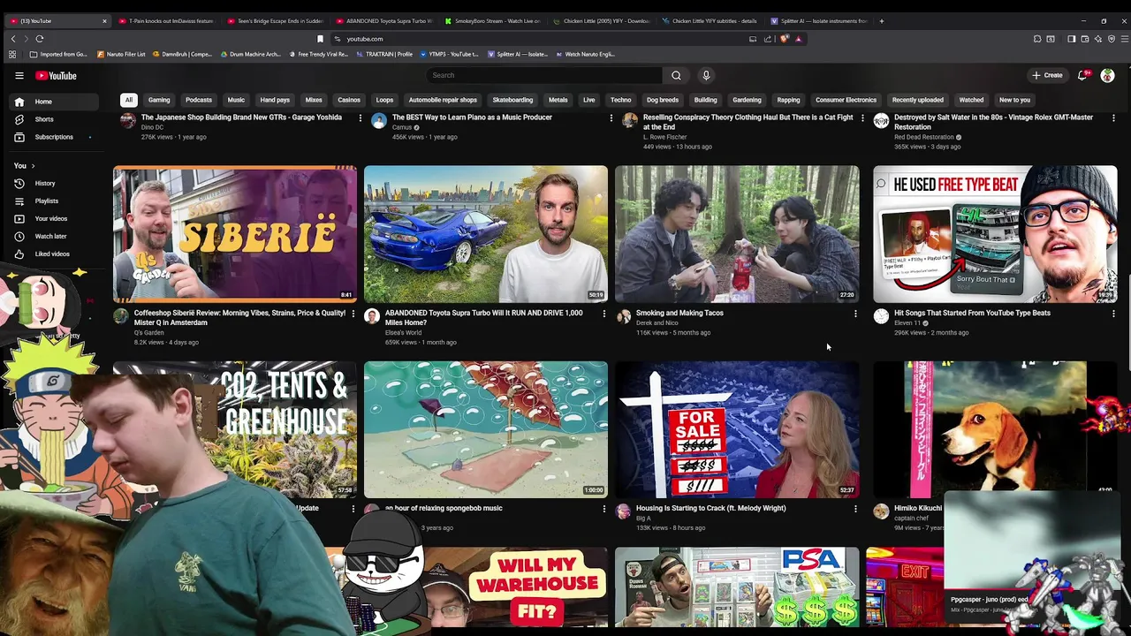Select the Recently uploaded chip
Image resolution: width=1131 pixels, height=636 pixels.
pos(918,100)
